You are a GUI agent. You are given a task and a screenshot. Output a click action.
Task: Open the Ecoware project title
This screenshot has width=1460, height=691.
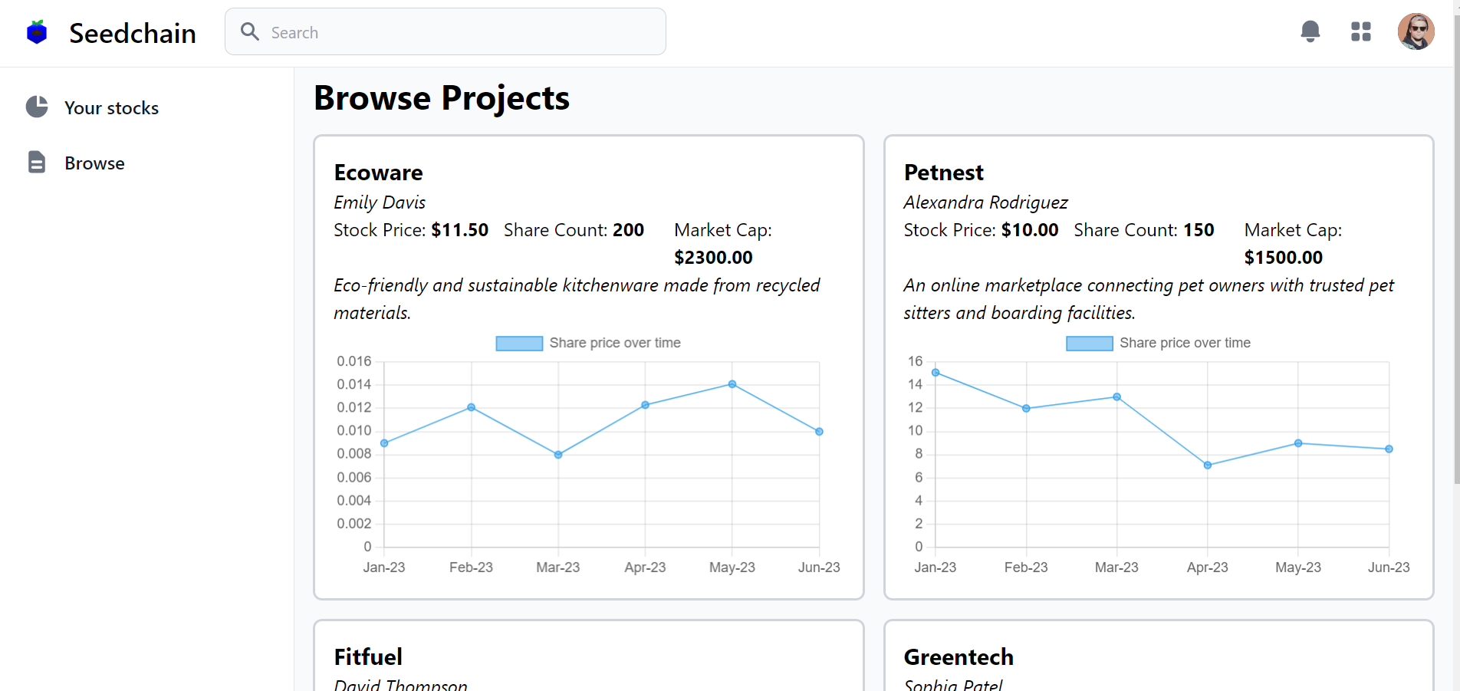(x=378, y=173)
